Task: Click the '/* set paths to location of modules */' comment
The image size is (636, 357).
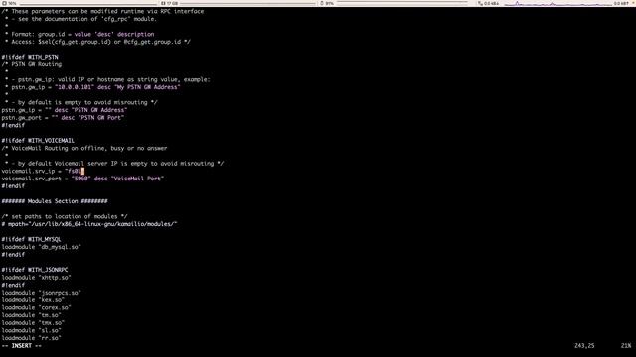Action: (x=65, y=216)
